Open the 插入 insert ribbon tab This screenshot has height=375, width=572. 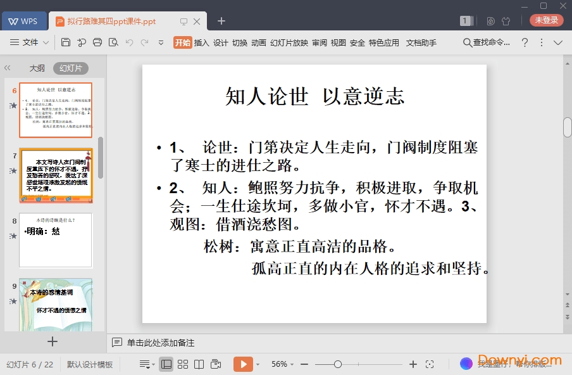(201, 42)
